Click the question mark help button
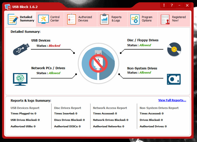The height and width of the screenshot is (142, 197). click(x=172, y=5)
